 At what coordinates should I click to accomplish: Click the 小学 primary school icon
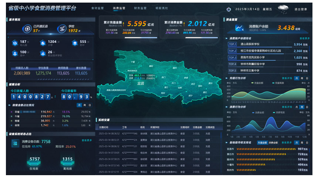point(43,43)
